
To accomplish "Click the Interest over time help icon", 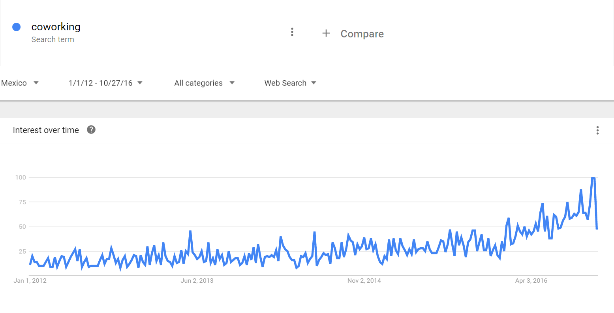I will pyautogui.click(x=91, y=130).
